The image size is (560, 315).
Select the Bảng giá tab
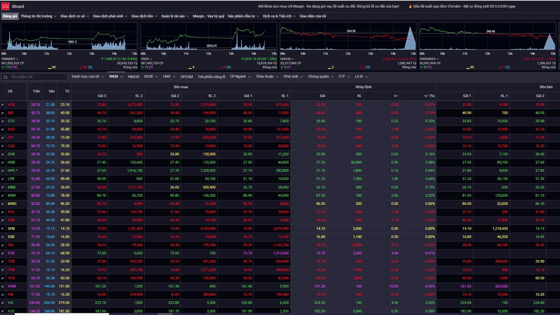[x=10, y=16]
